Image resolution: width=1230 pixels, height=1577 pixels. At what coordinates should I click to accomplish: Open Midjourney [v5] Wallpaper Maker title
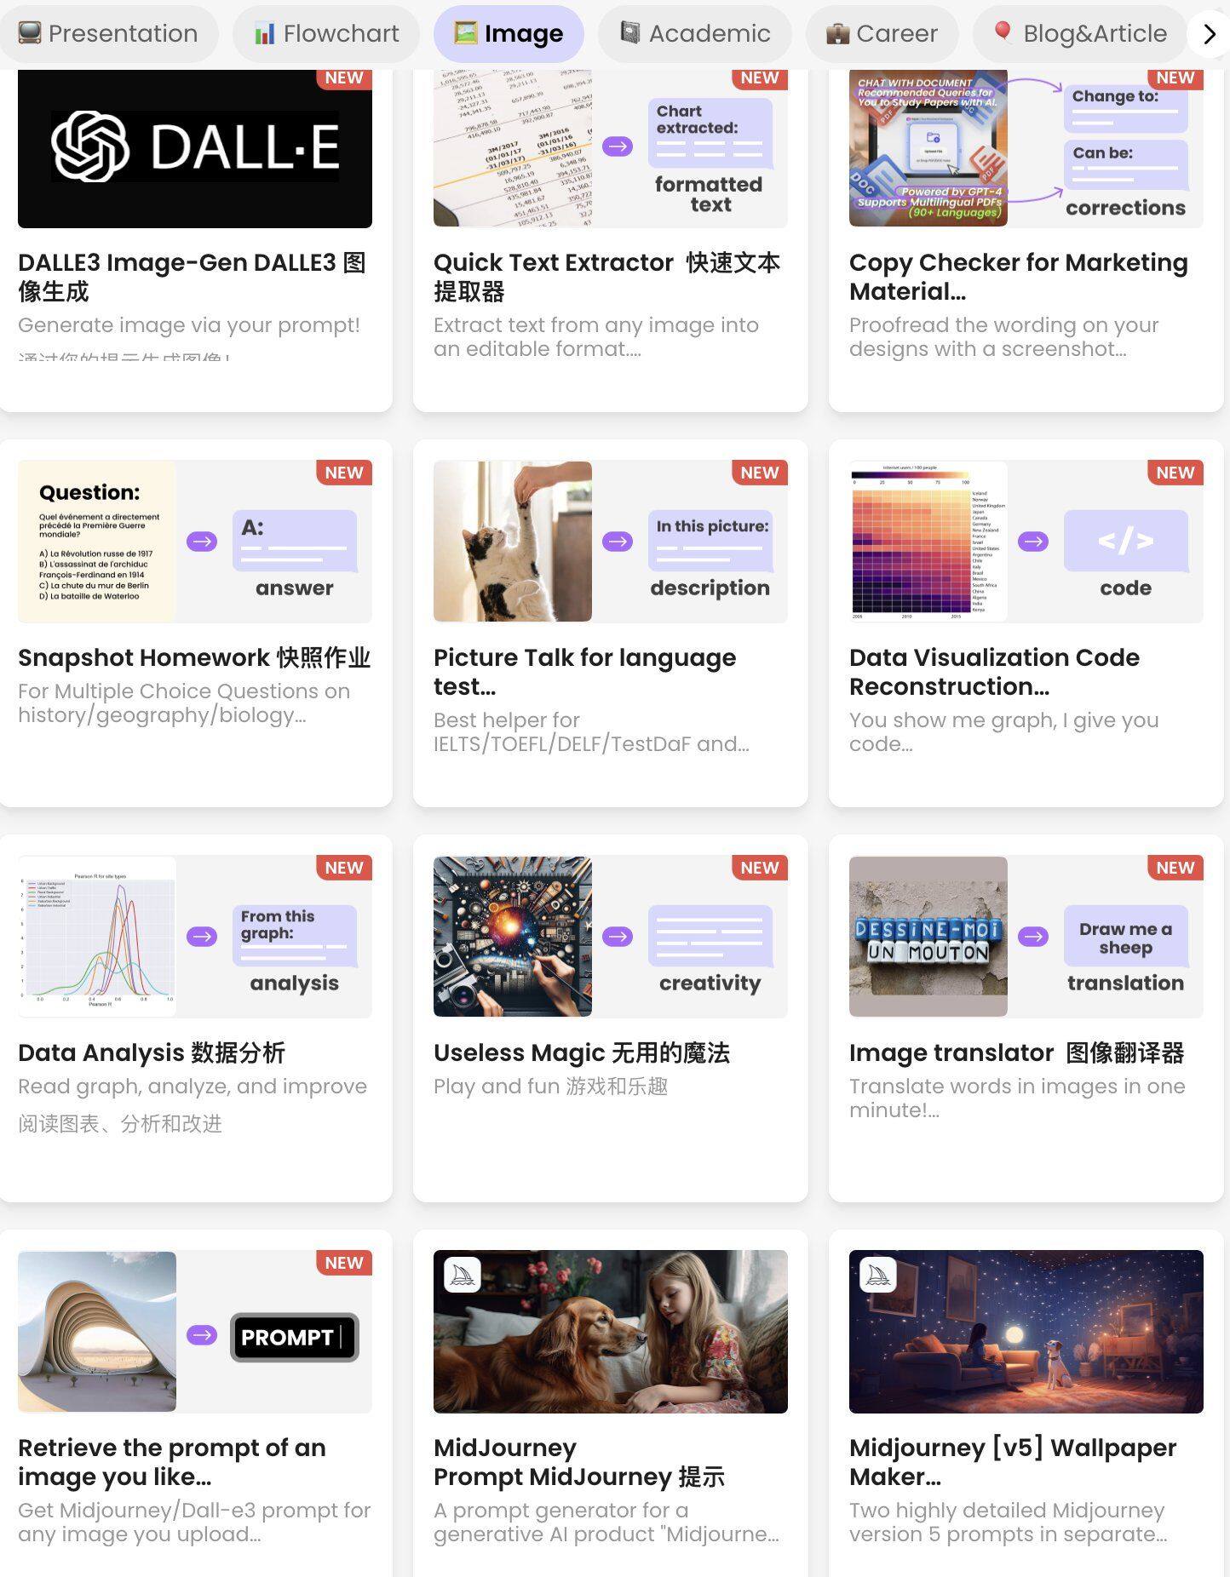(1013, 1462)
